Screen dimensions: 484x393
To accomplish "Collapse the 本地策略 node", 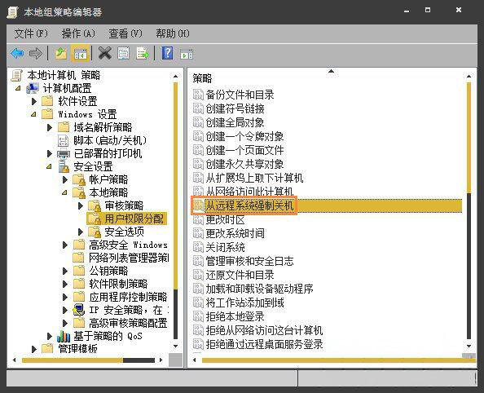I will [64, 192].
